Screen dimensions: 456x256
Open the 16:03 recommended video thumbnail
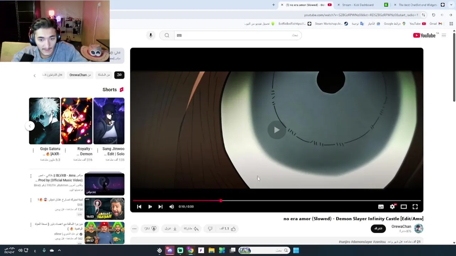coord(104,209)
